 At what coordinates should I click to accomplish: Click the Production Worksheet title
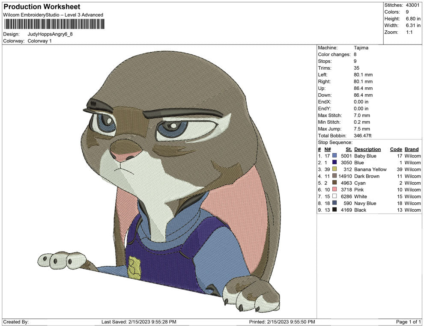[x=42, y=6]
